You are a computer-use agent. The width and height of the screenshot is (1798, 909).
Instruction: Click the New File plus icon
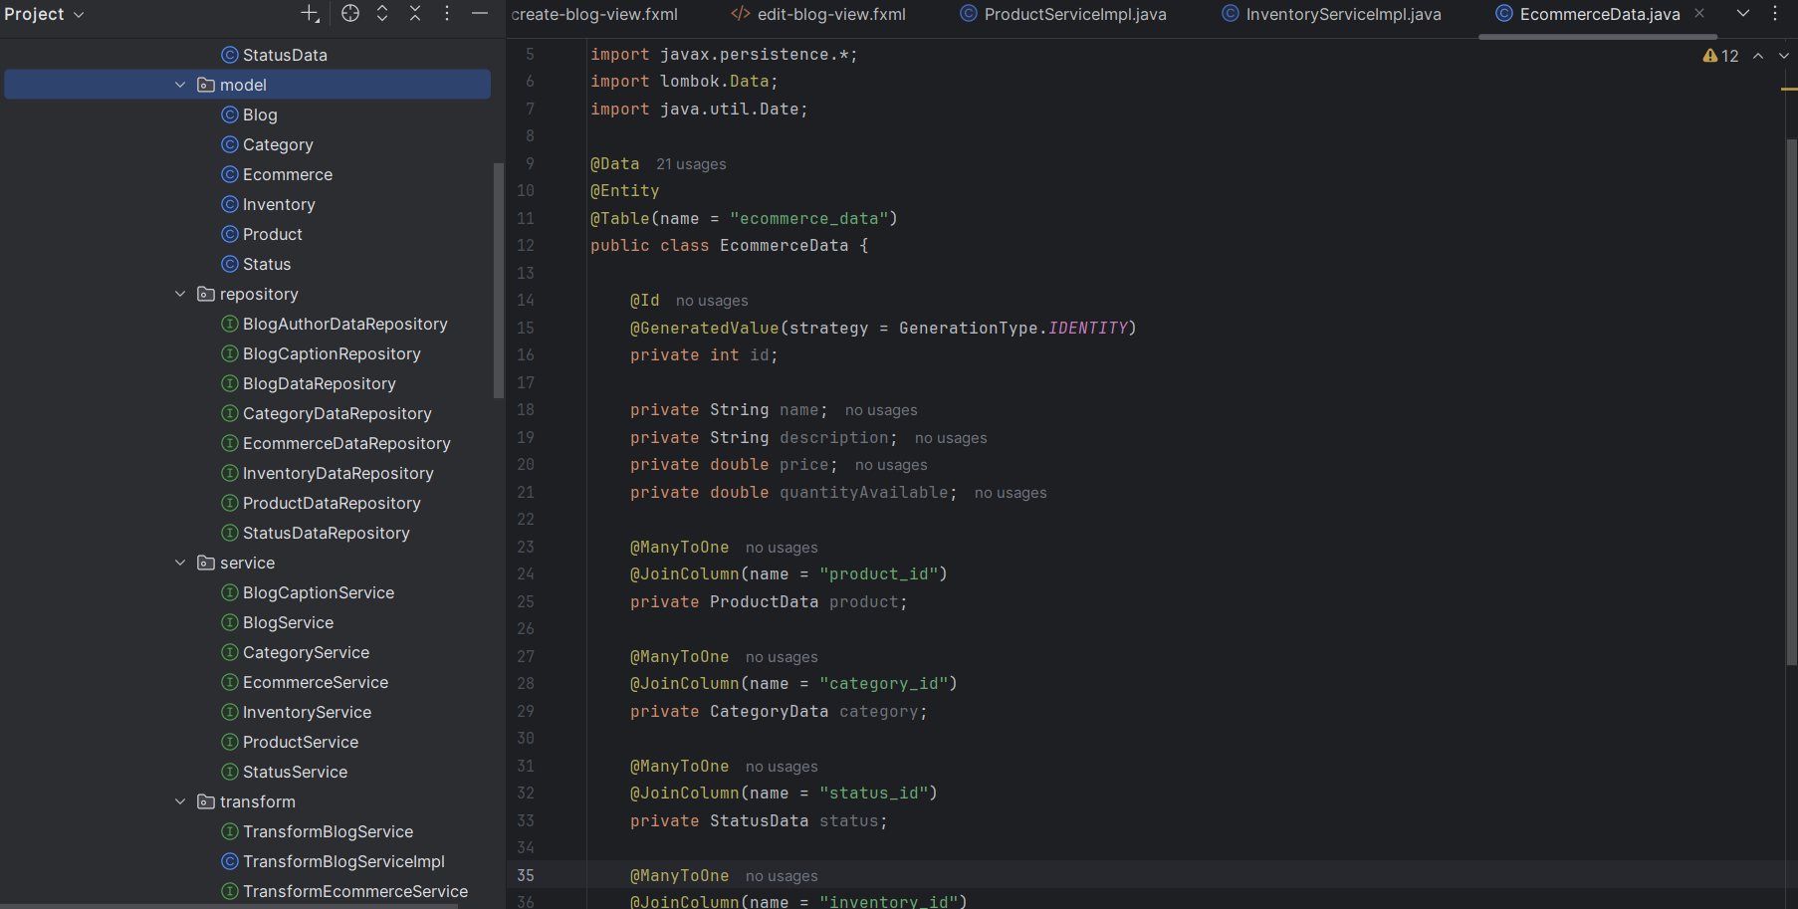coord(310,14)
